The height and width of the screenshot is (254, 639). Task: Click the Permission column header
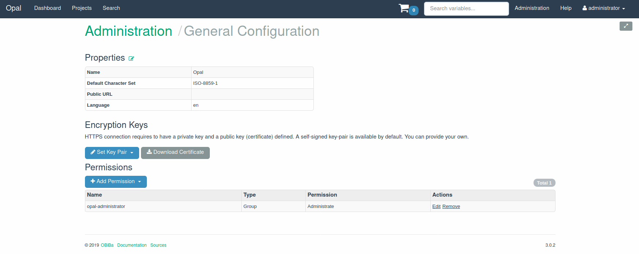click(x=368, y=195)
